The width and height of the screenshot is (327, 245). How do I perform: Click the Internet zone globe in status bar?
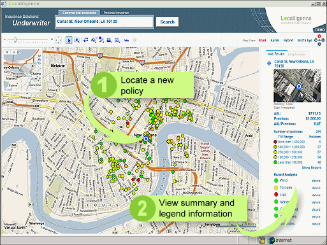coord(271,240)
